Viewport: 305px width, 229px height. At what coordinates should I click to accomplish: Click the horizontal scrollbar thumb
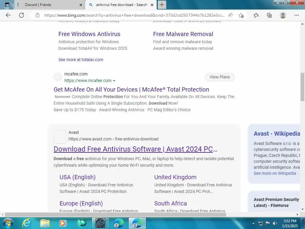(115, 215)
